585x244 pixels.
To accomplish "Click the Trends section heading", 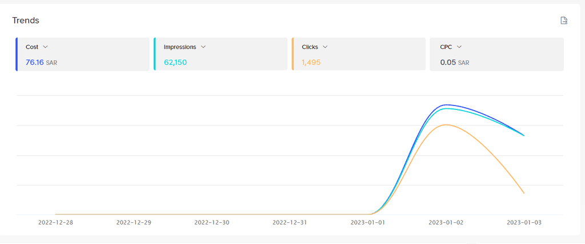I will pos(26,21).
